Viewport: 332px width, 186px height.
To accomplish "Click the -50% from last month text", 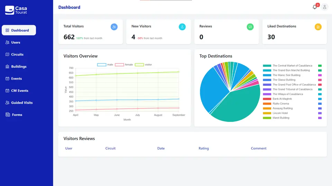I will coord(149,38).
